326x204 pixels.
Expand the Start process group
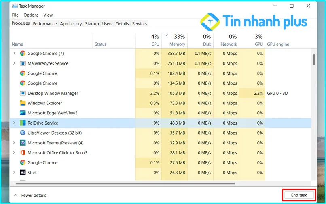click(x=14, y=172)
